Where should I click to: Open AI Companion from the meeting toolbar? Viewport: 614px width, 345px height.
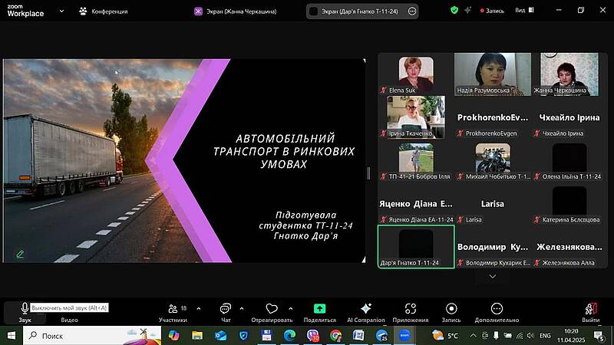tap(365, 310)
